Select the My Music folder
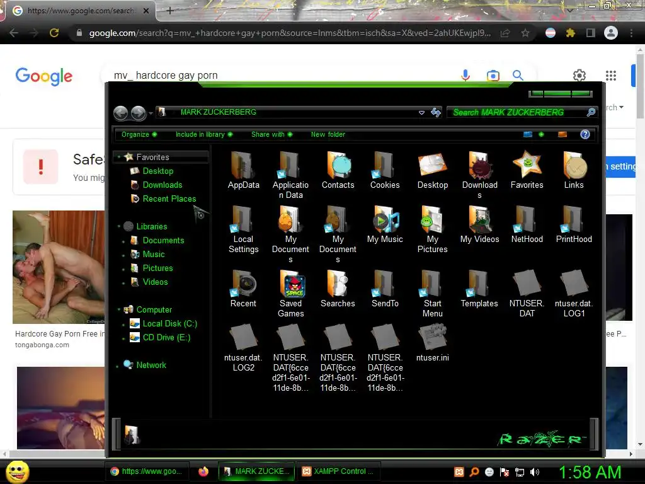Screen dimensions: 645x484 point(385,224)
